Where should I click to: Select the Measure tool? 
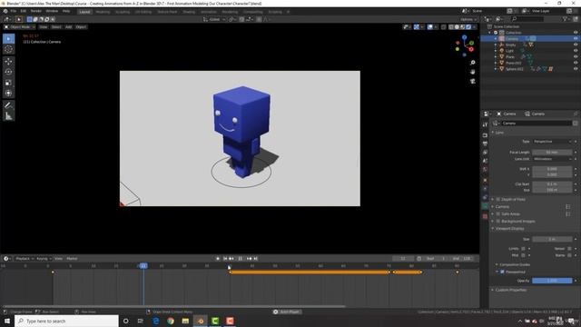click(8, 116)
